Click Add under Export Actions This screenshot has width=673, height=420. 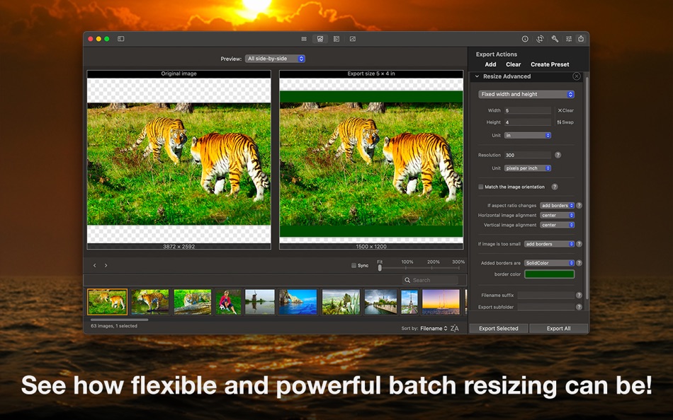[491, 64]
